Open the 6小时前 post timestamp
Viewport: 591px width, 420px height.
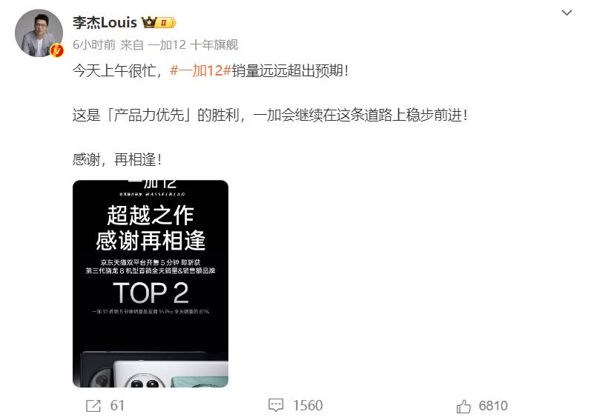pos(94,44)
